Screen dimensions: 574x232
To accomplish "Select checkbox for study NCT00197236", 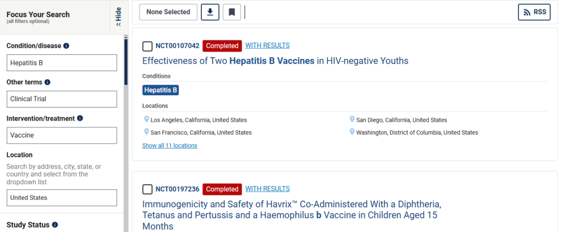I will (x=147, y=189).
